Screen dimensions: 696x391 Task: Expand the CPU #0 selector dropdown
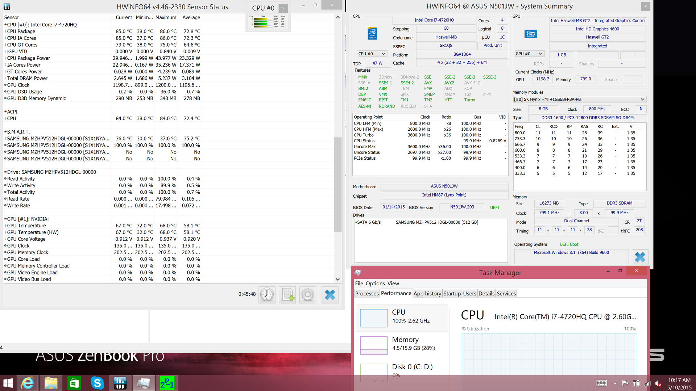click(372, 54)
